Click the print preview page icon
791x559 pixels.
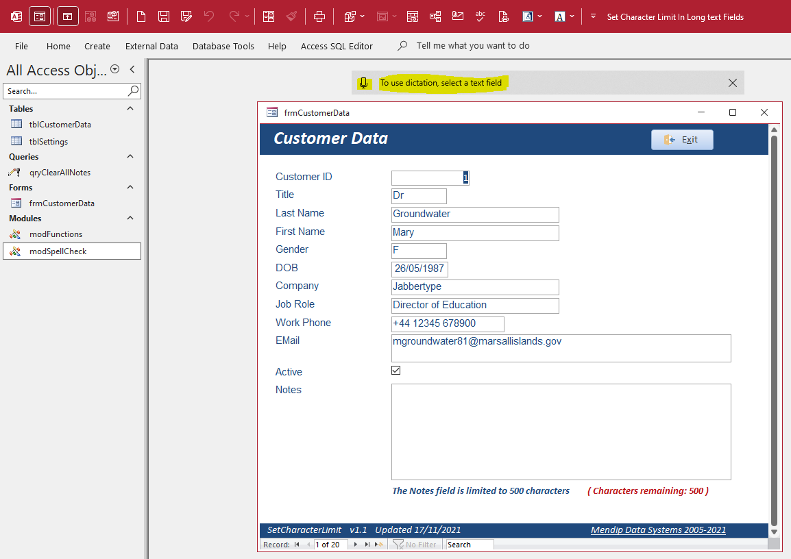[x=503, y=16]
